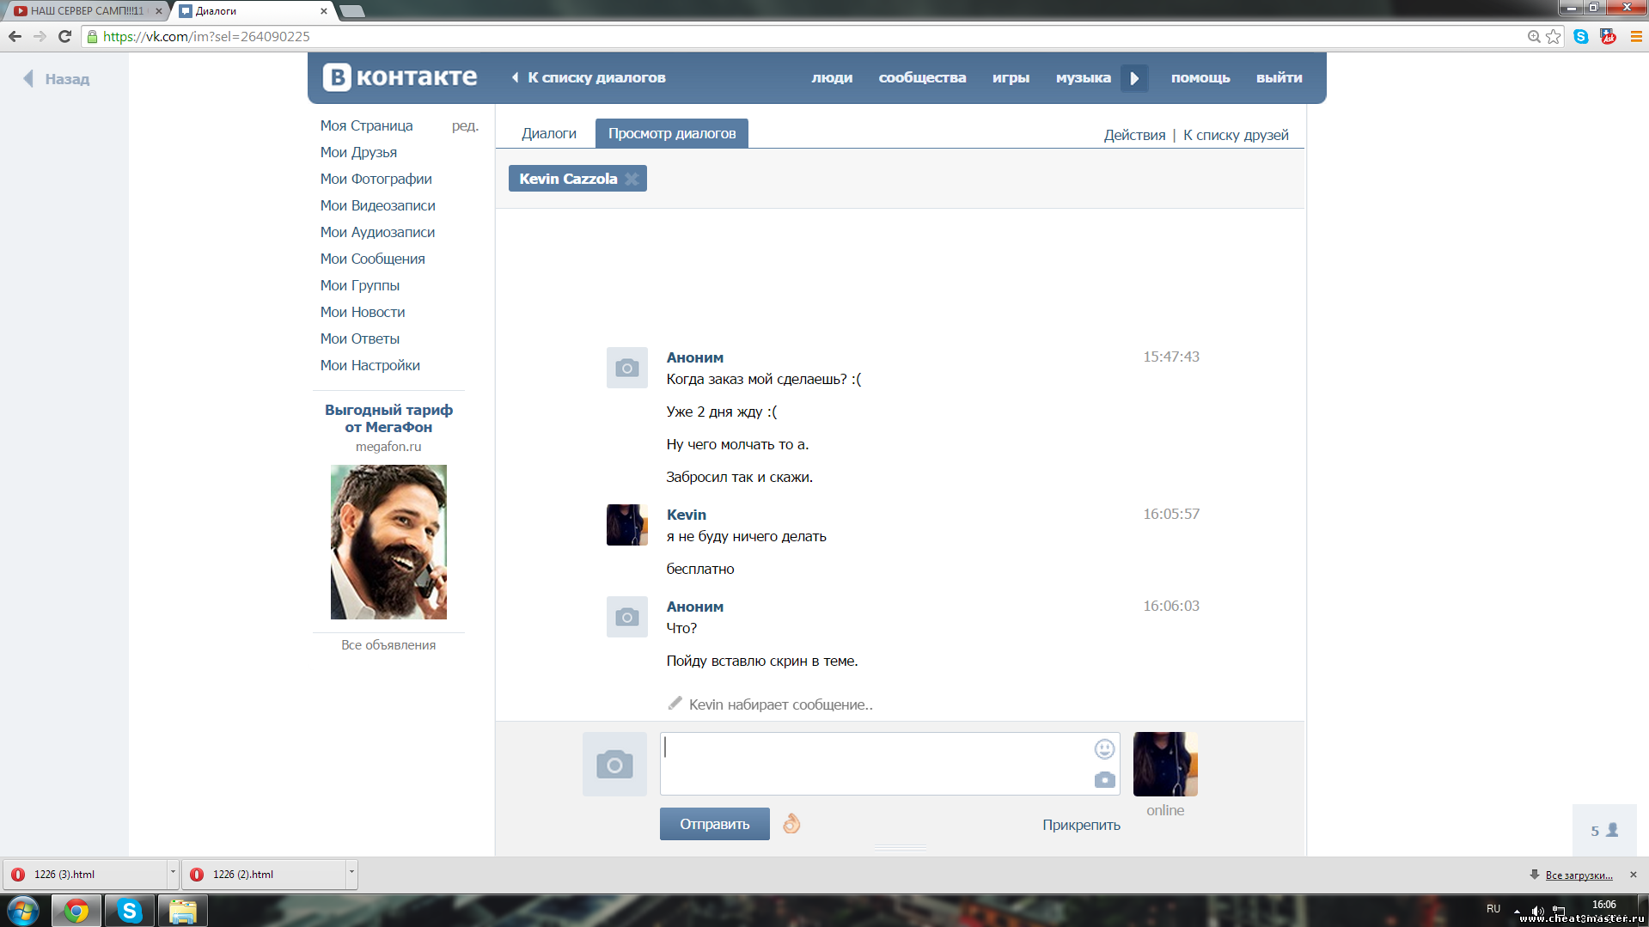Screen dimensions: 1649x927
Task: Open Chrome hamburger menu
Action: click(x=1636, y=36)
